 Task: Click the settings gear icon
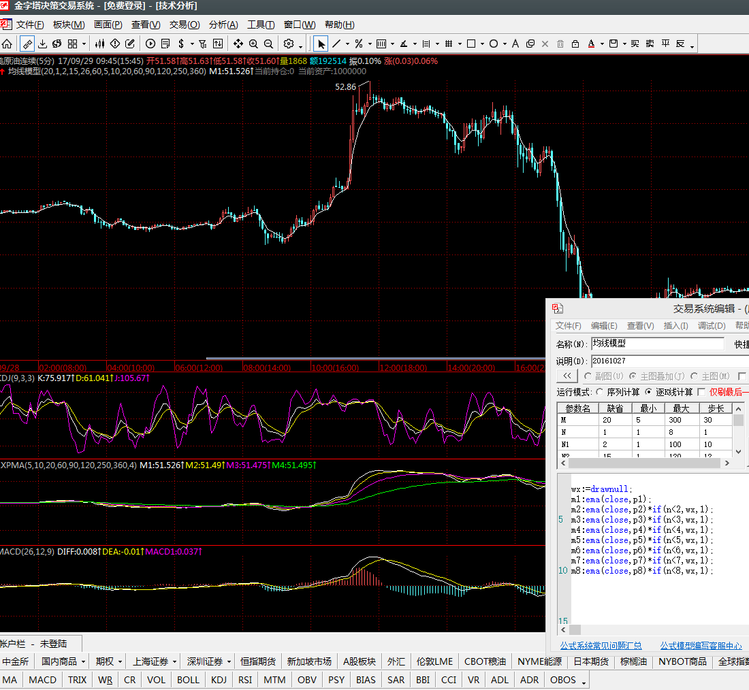(x=289, y=44)
